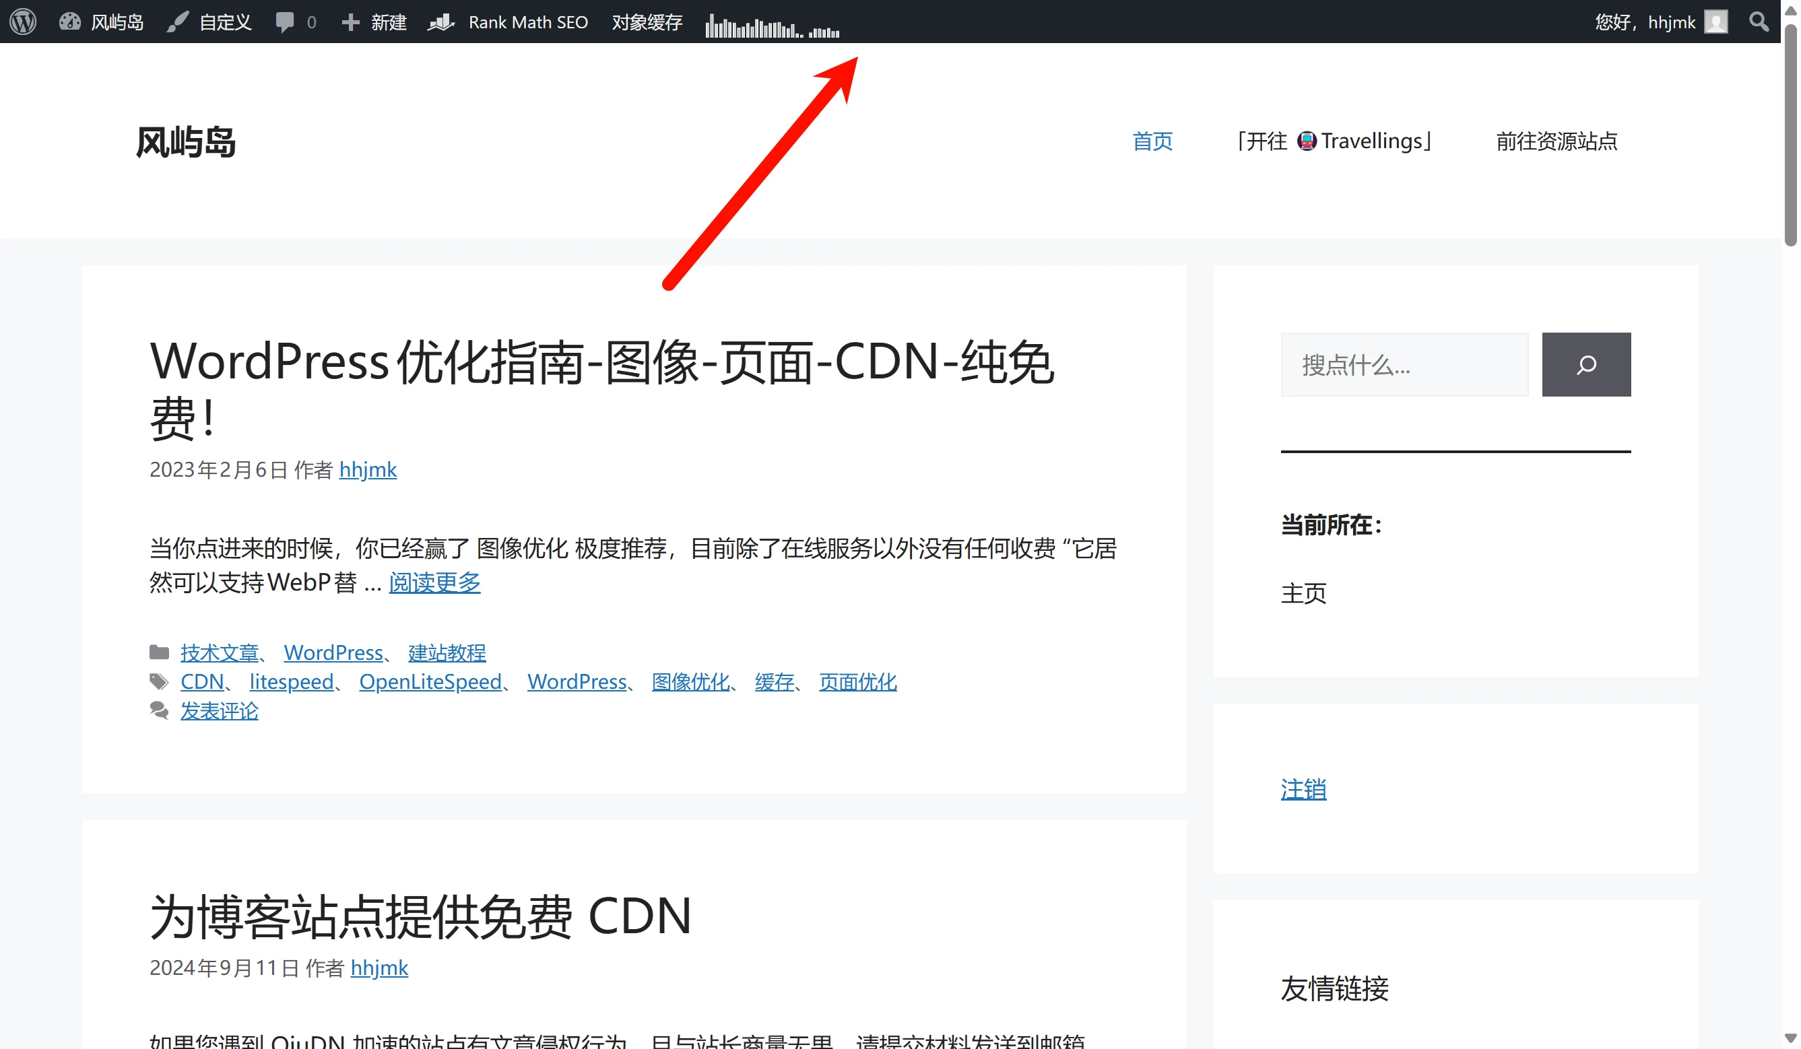
Task: Open the WordPress category link
Action: pyautogui.click(x=334, y=652)
